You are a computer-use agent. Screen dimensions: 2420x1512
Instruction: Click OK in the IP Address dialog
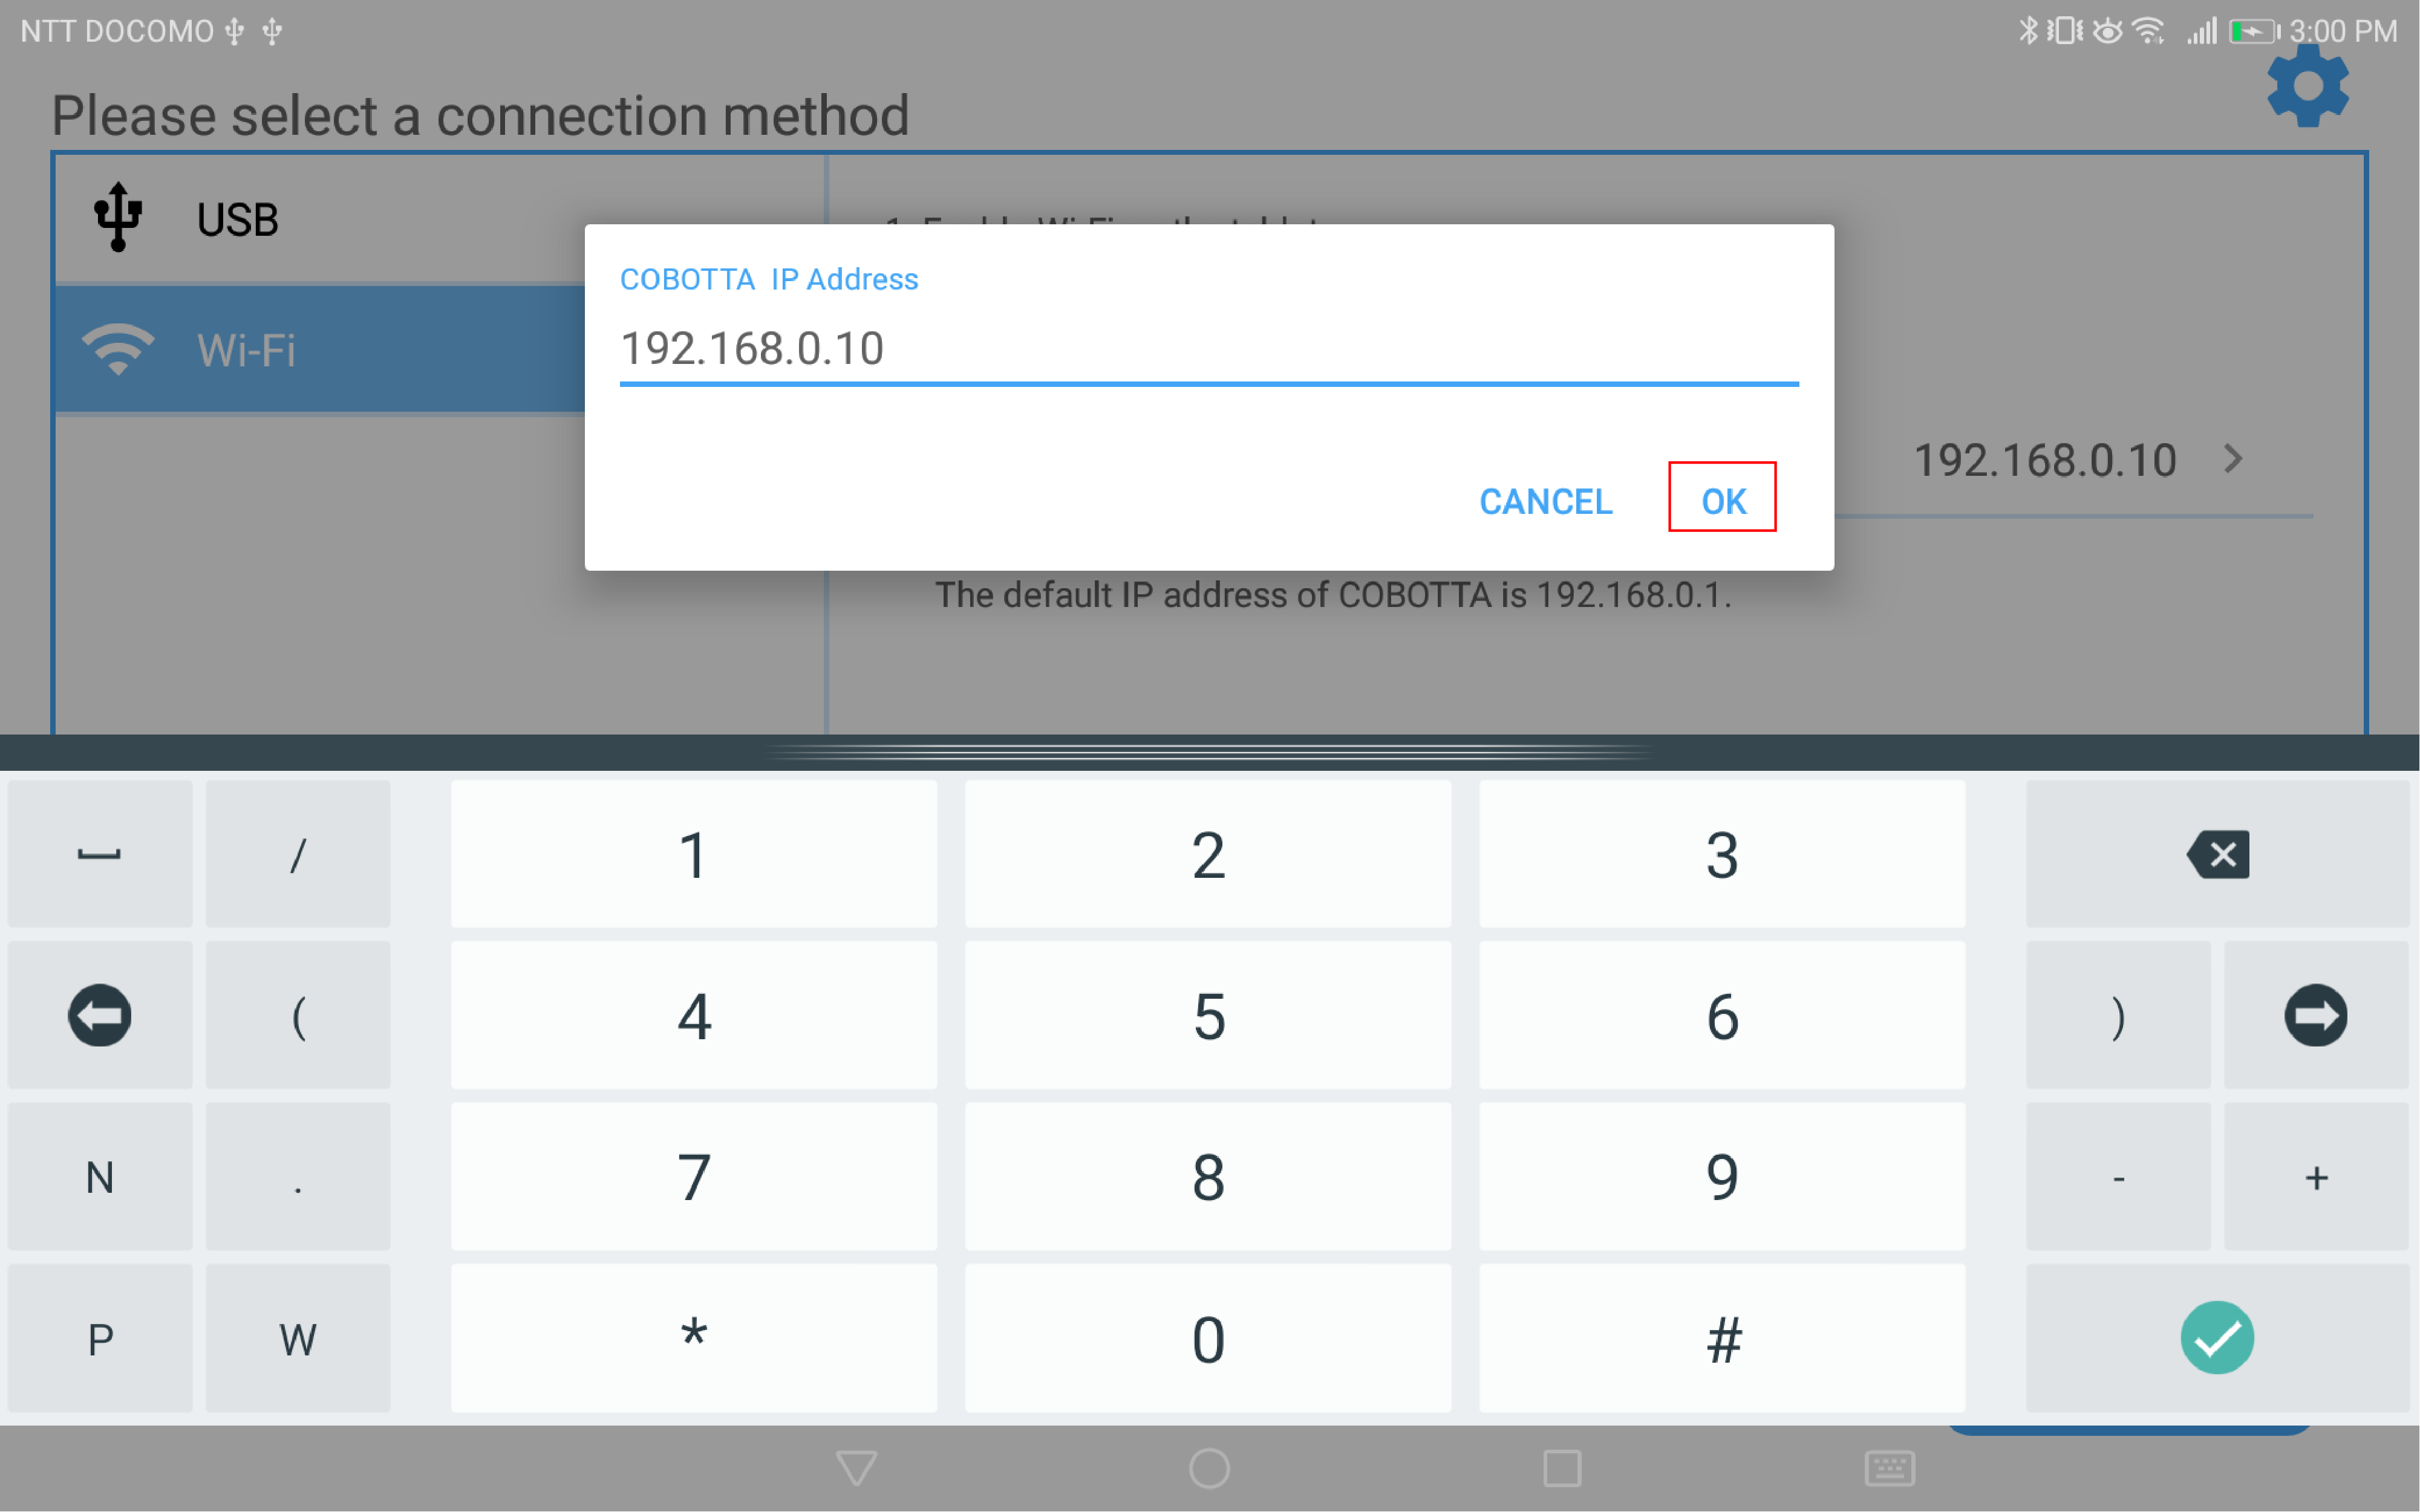click(x=1722, y=500)
